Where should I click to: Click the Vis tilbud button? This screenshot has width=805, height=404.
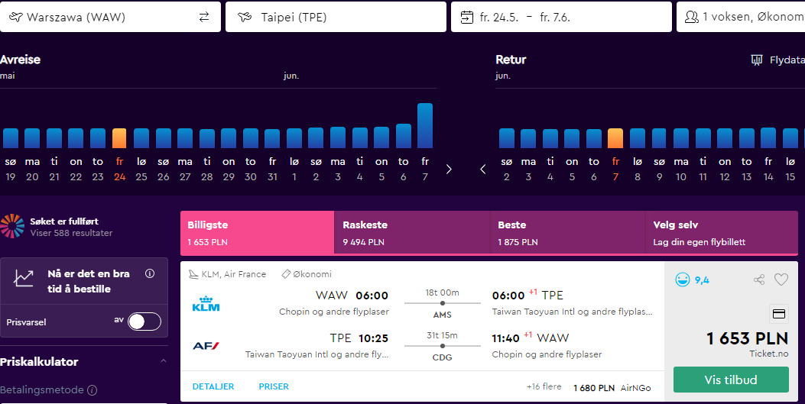731,380
